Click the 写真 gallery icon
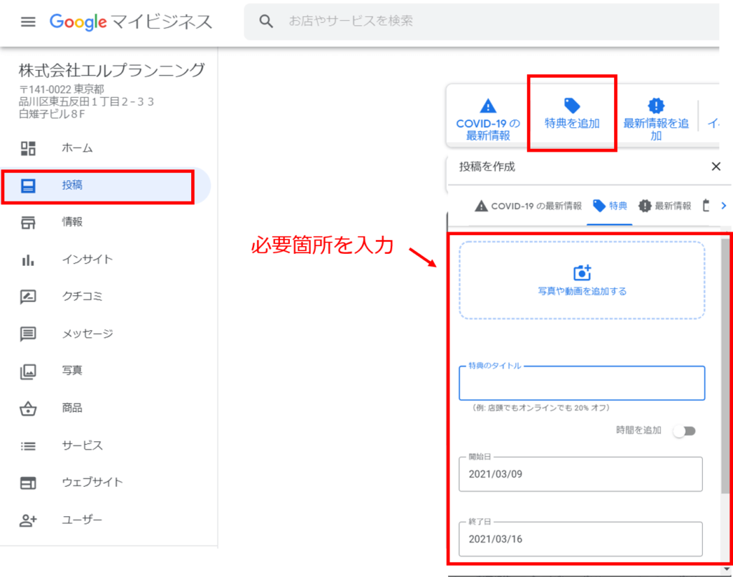This screenshot has height=577, width=733. coord(28,371)
